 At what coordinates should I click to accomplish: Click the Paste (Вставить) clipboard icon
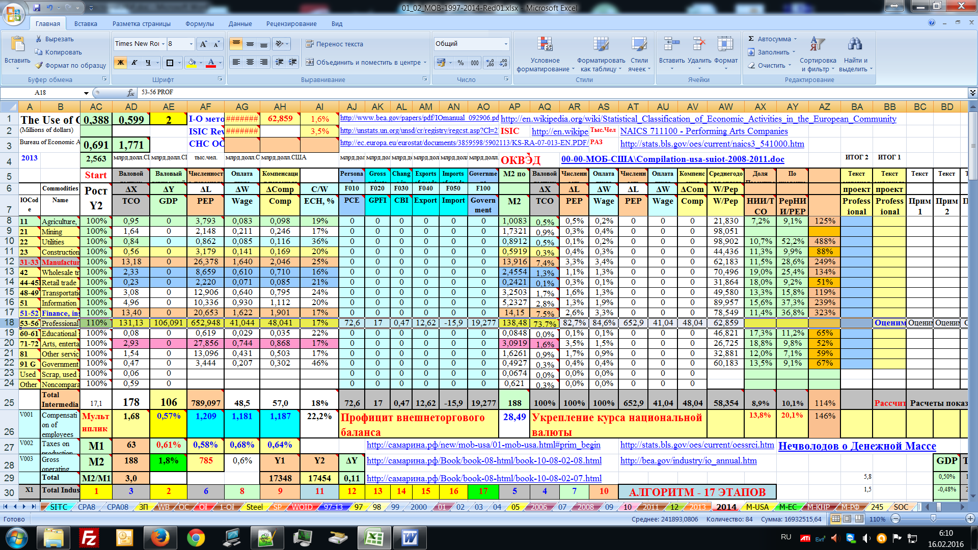coord(17,45)
